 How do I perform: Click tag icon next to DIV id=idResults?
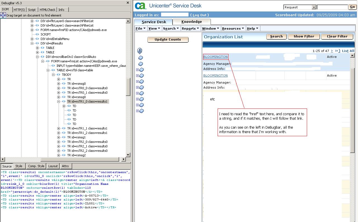pos(37,43)
